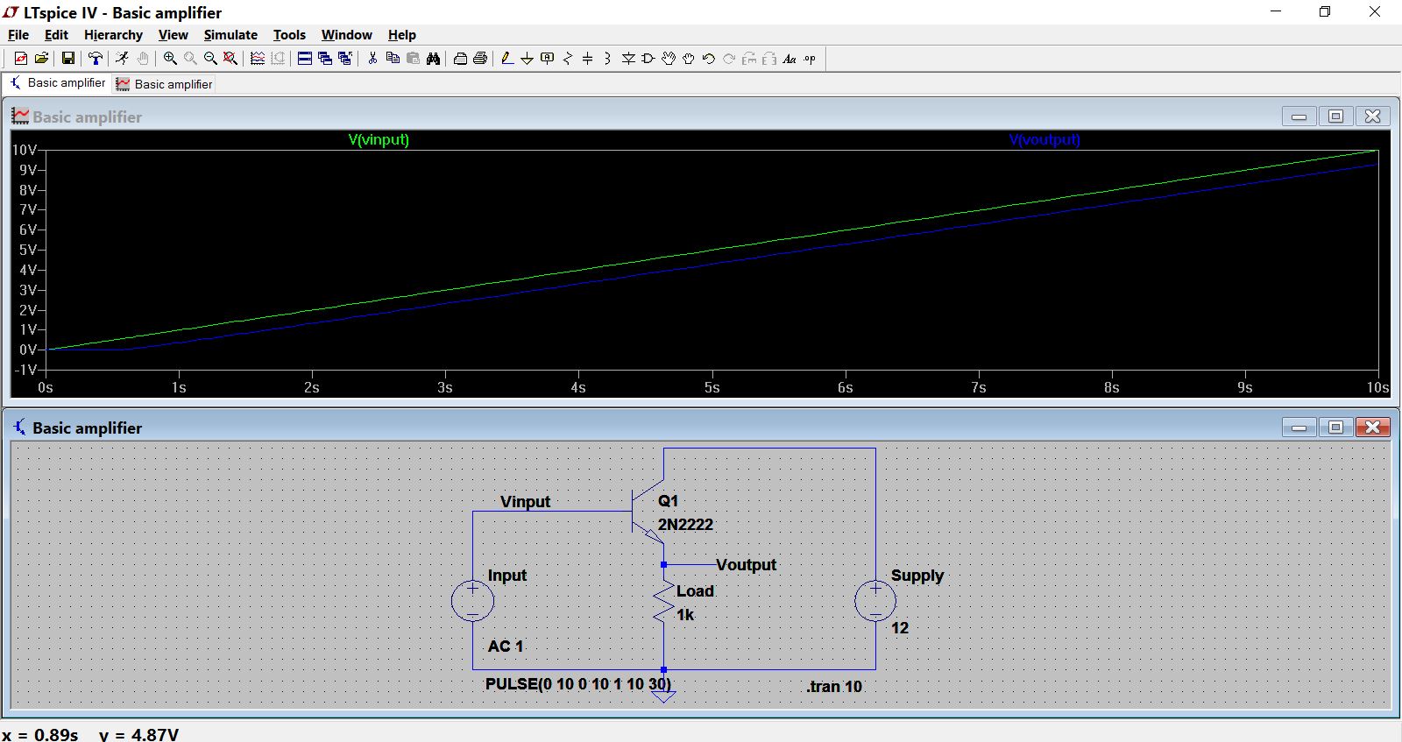Place a Ground symbol from the toolbar

[527, 59]
